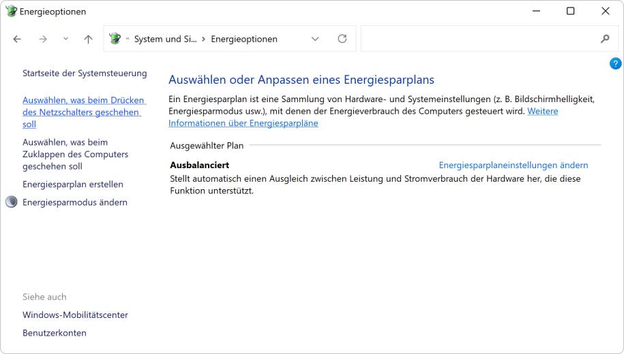Click the search magnifier icon
The width and height of the screenshot is (624, 354).
605,39
